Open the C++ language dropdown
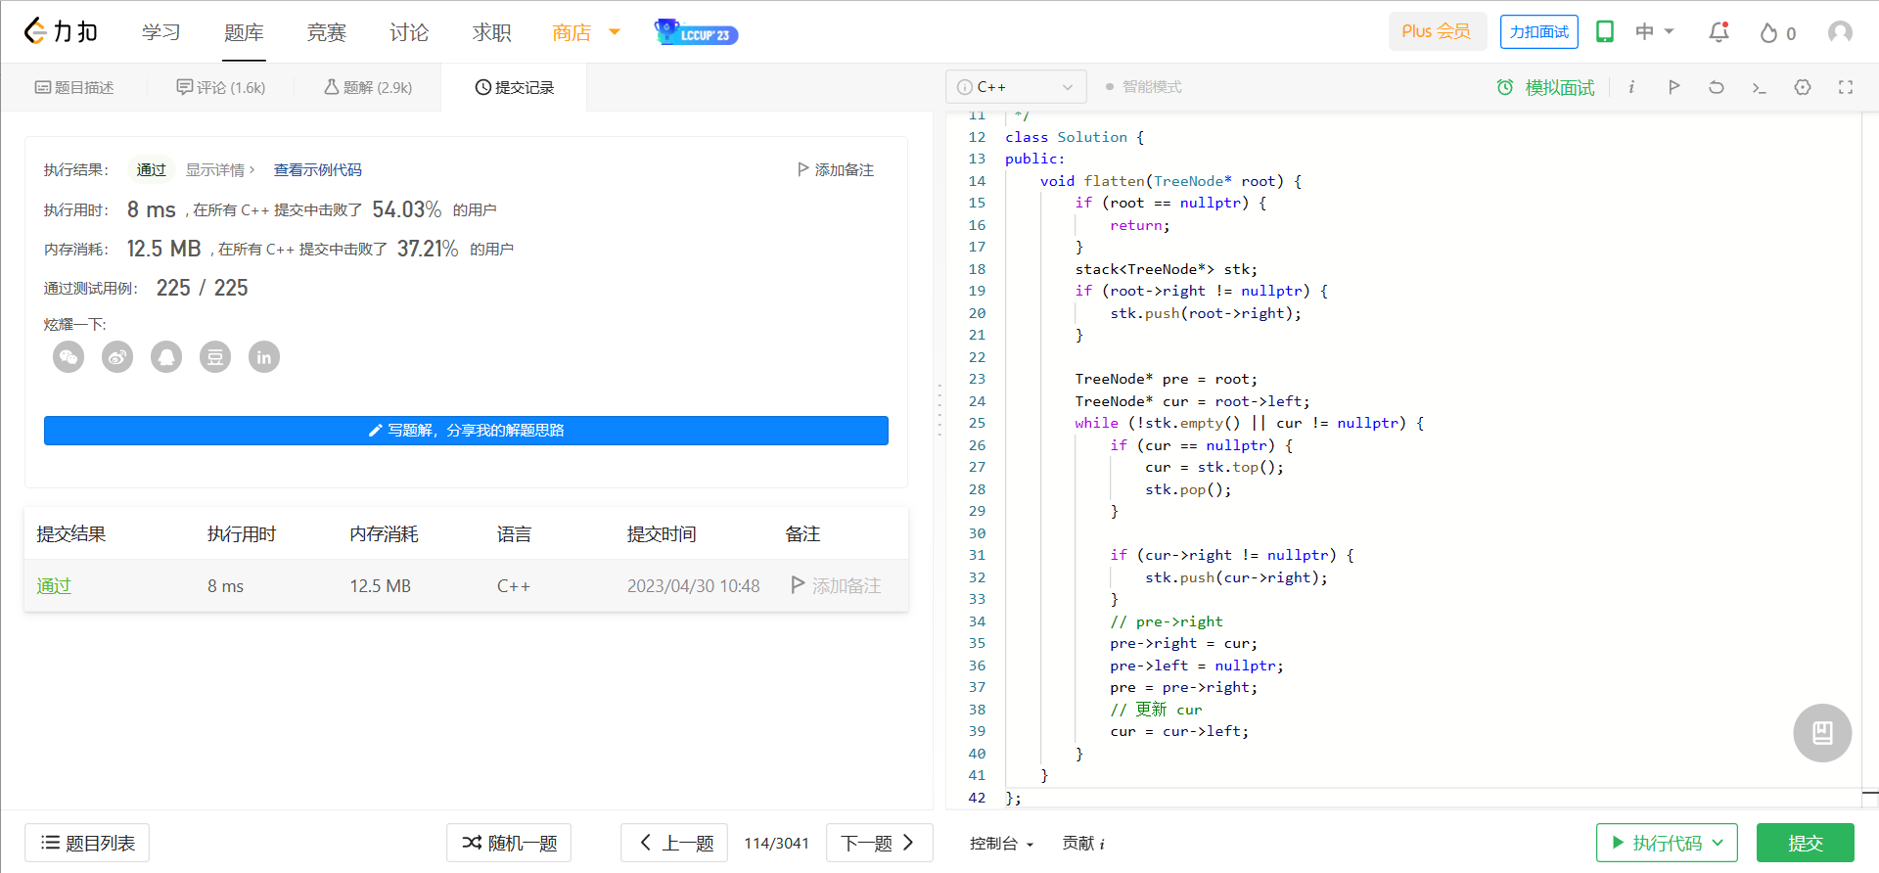Viewport: 1879px width, 873px height. [x=1016, y=87]
